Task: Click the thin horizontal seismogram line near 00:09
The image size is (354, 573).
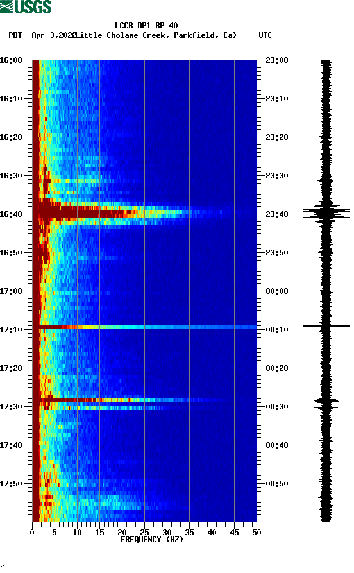Action: (x=326, y=325)
